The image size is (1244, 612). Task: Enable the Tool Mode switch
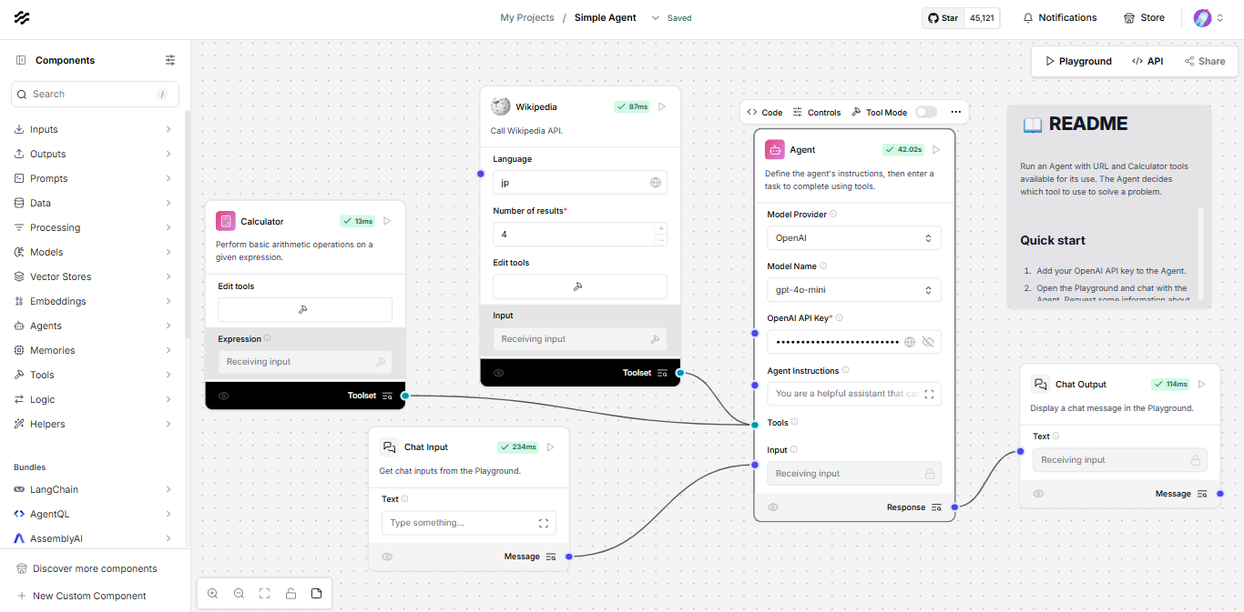[925, 112]
